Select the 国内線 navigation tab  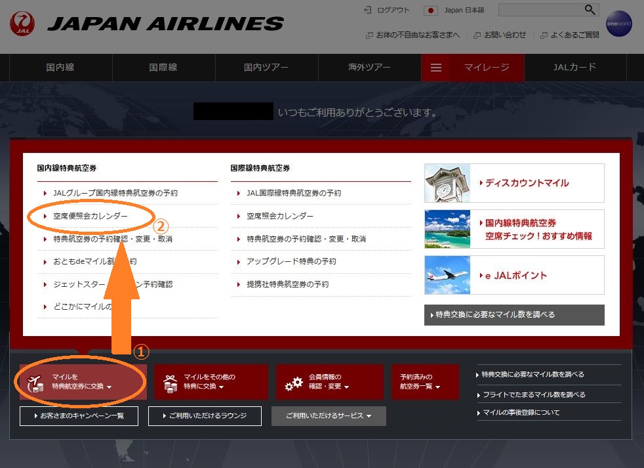(x=60, y=68)
